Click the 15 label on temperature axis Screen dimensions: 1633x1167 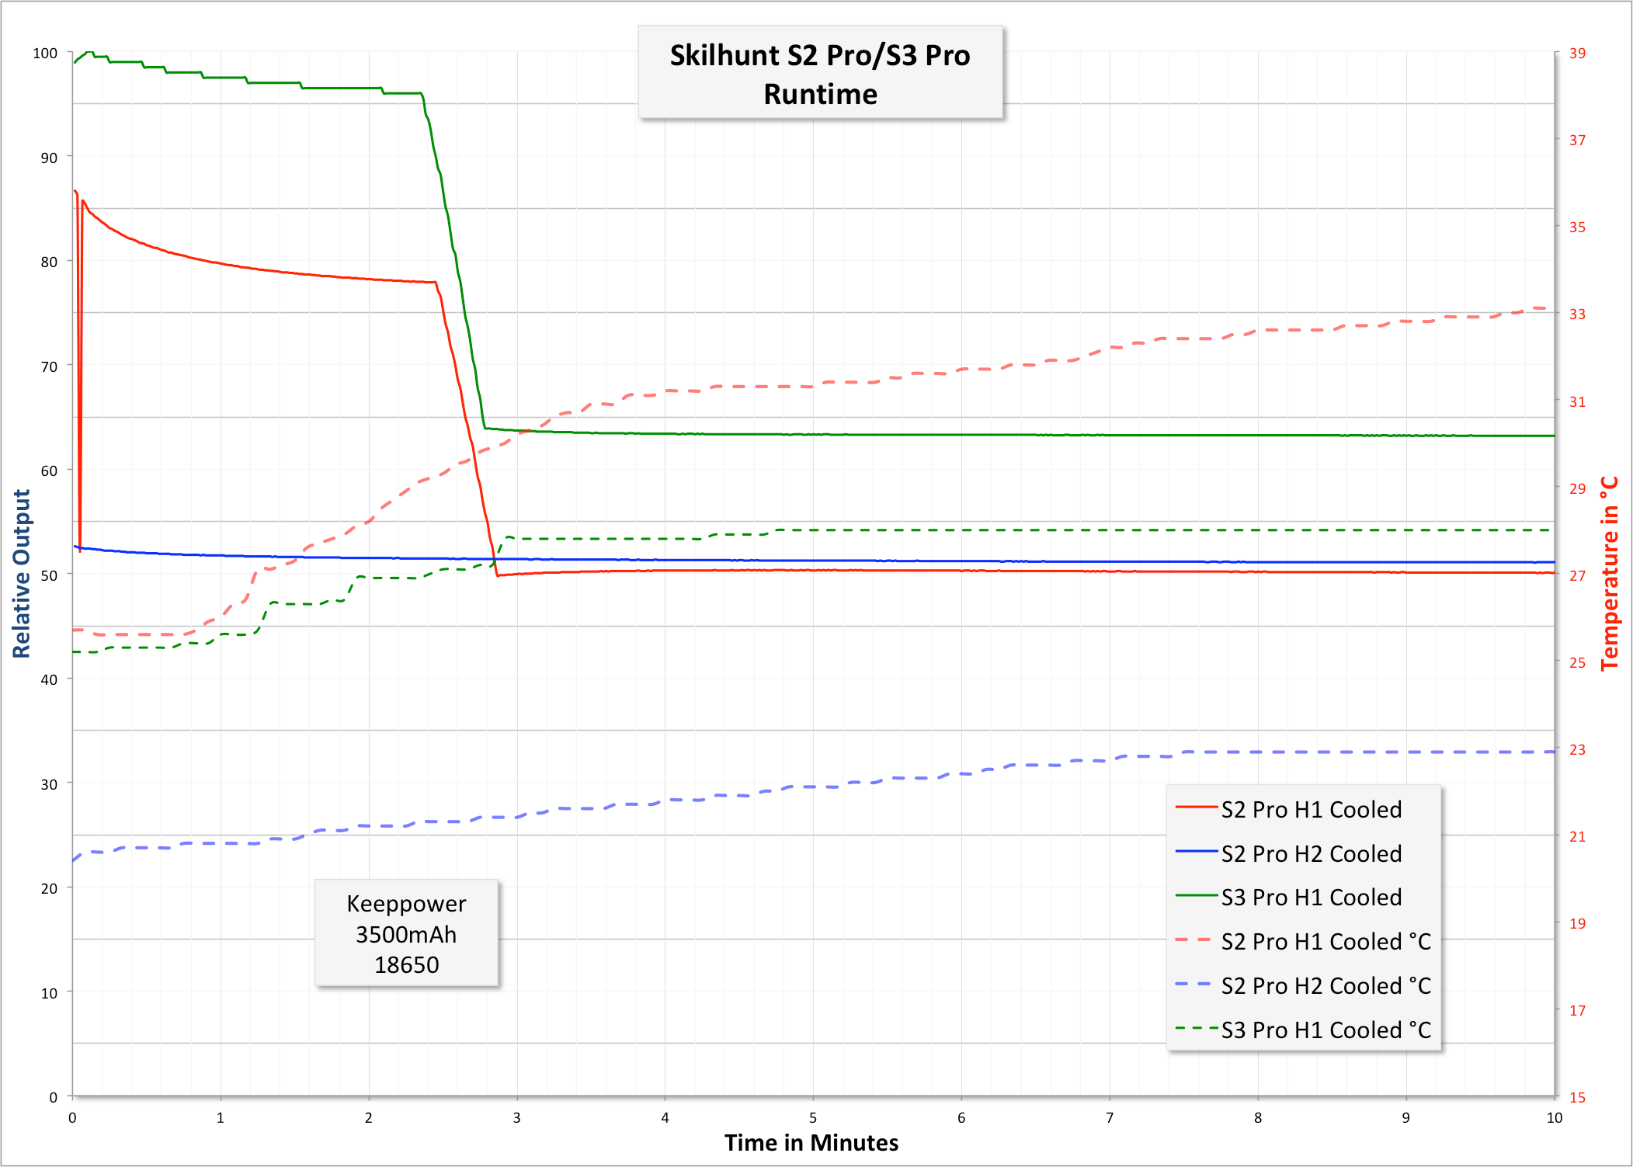coord(1577,1097)
